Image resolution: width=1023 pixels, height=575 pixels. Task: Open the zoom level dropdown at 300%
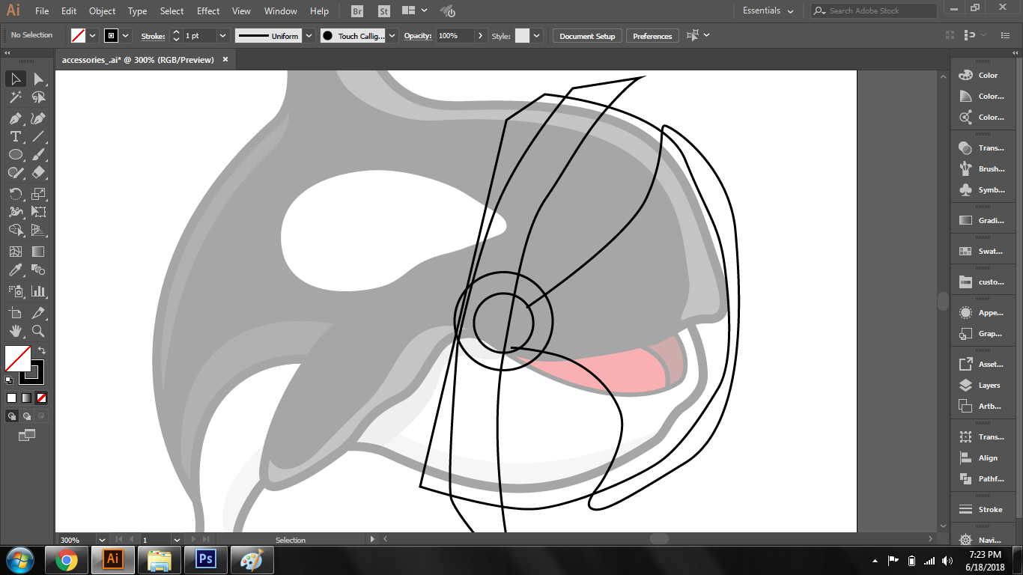(x=102, y=539)
